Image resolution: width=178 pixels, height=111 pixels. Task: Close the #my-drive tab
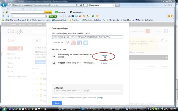click(x=114, y=5)
